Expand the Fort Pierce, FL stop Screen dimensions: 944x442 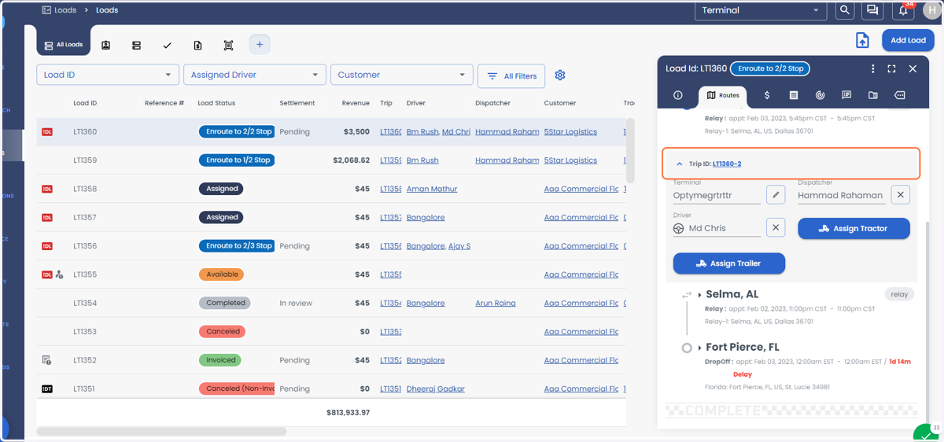pyautogui.click(x=699, y=348)
